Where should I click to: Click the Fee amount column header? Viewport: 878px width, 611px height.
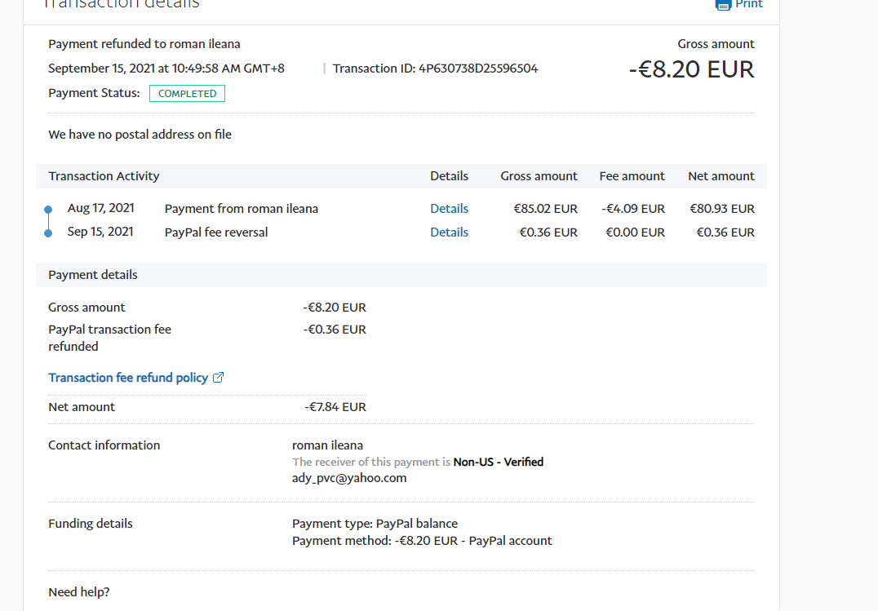pyautogui.click(x=632, y=176)
